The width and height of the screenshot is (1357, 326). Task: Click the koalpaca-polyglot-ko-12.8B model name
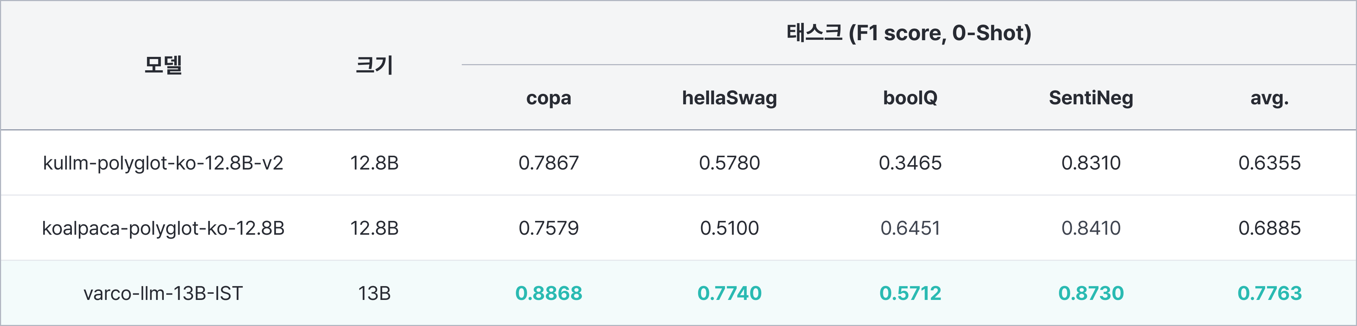pyautogui.click(x=163, y=228)
